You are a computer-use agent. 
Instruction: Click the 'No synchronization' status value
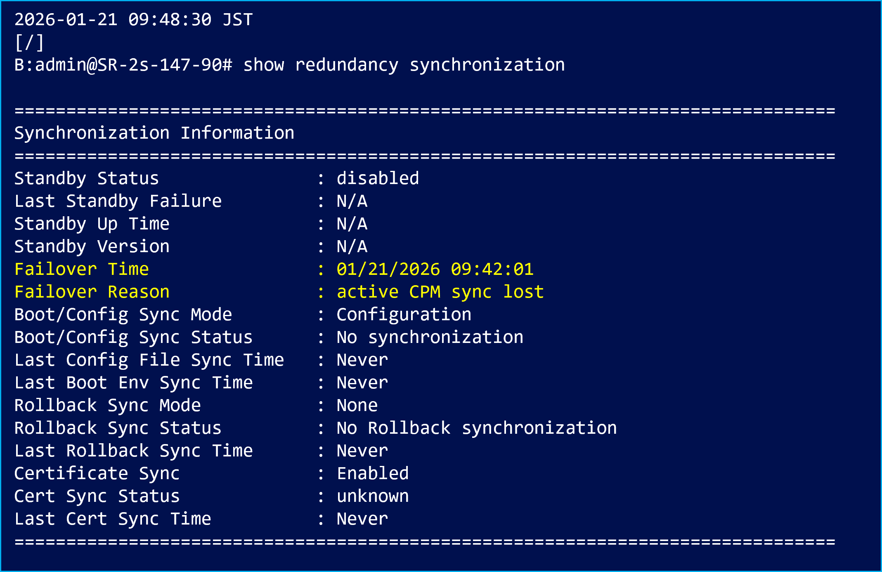[430, 337]
